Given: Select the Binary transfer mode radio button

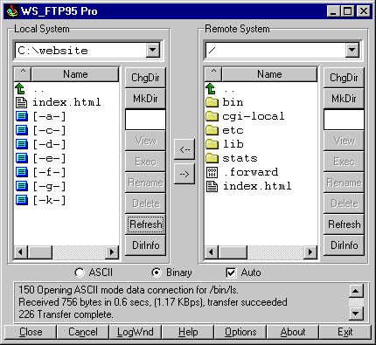Looking at the screenshot, I should [x=157, y=273].
